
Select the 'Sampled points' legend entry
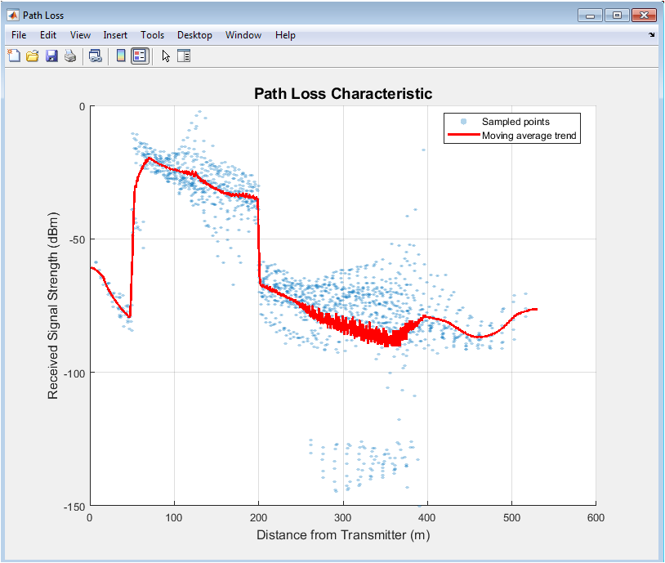515,122
